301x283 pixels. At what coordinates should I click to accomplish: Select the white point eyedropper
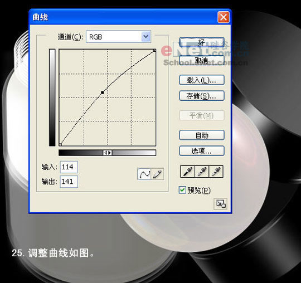[x=216, y=172]
